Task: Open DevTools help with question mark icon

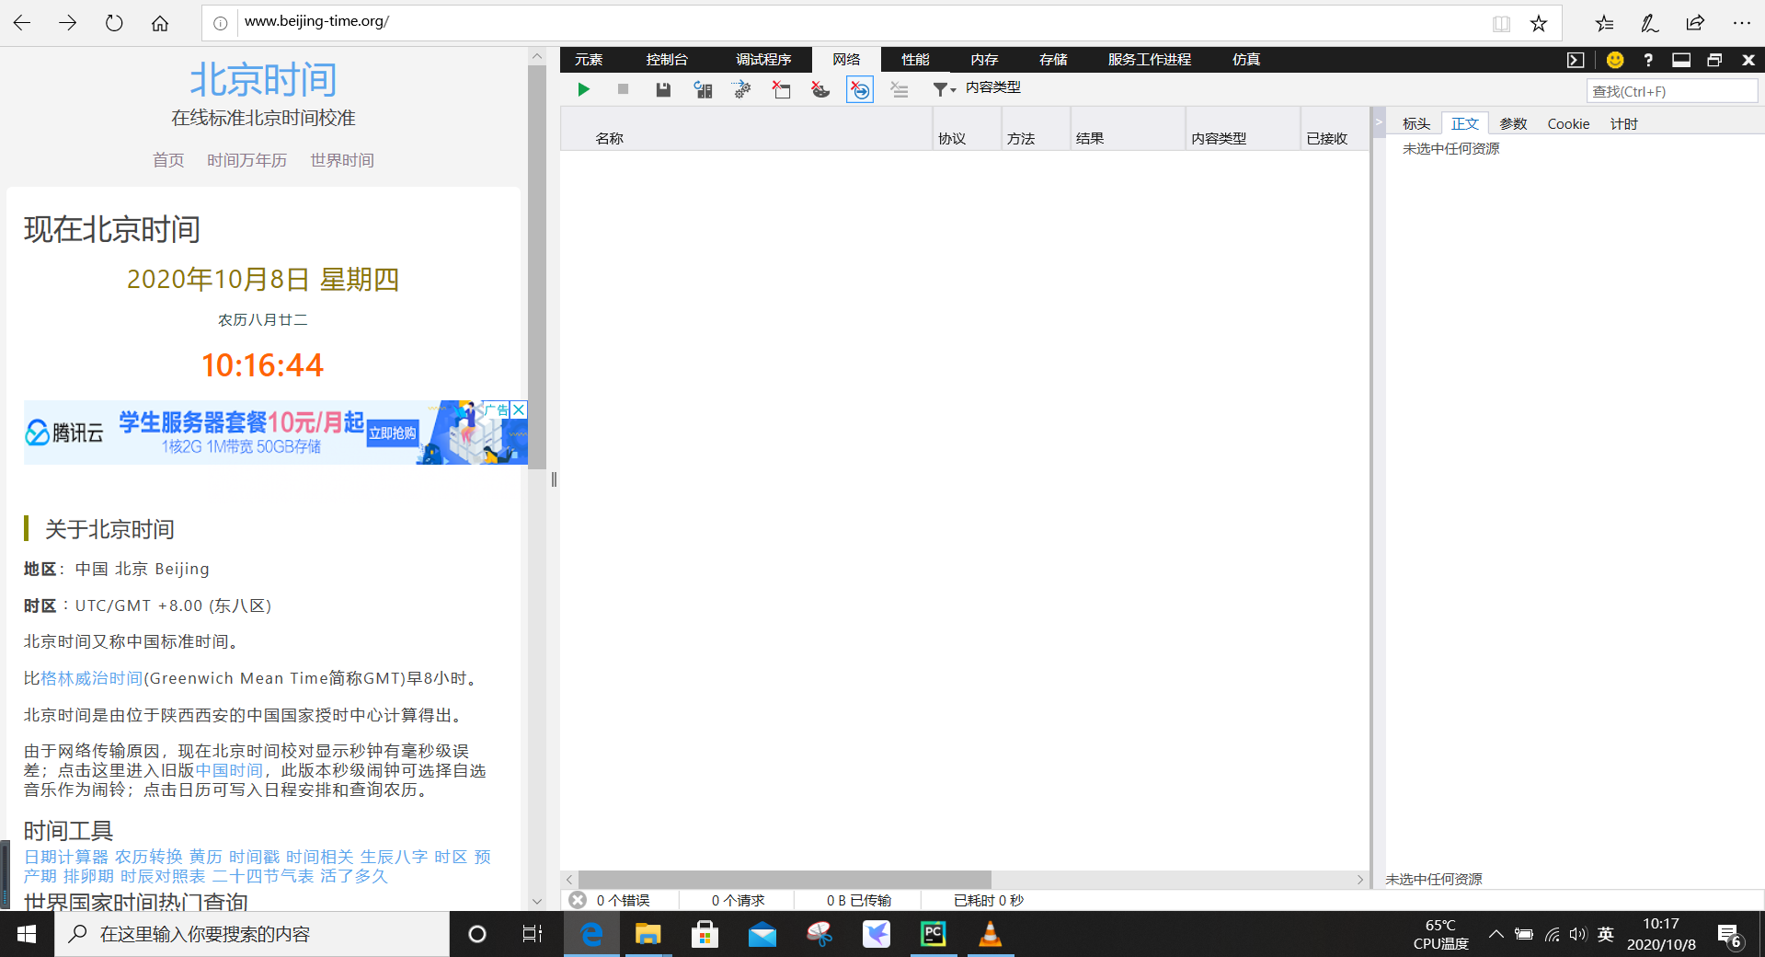Action: pyautogui.click(x=1647, y=59)
